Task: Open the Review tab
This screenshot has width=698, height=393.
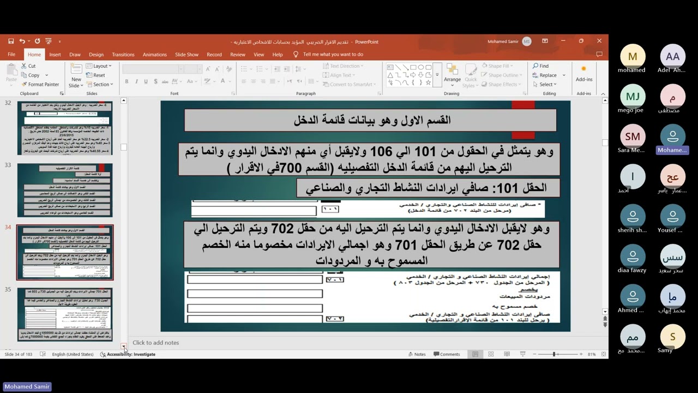Action: click(x=238, y=55)
